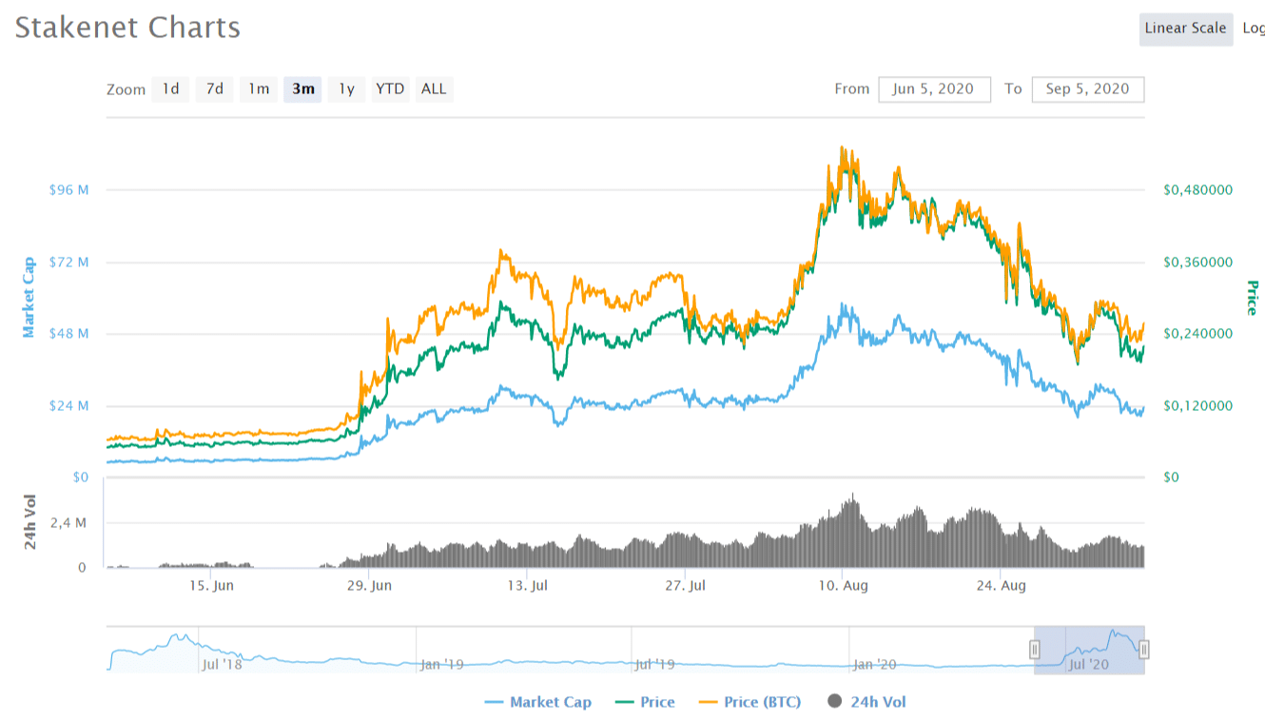Viewport: 1265px width, 720px height.
Task: Switch to Linear Scale
Action: point(1185,29)
